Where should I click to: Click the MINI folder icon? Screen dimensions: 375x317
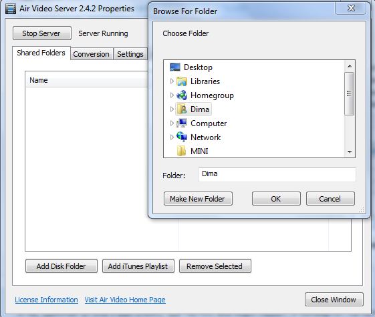coord(182,151)
